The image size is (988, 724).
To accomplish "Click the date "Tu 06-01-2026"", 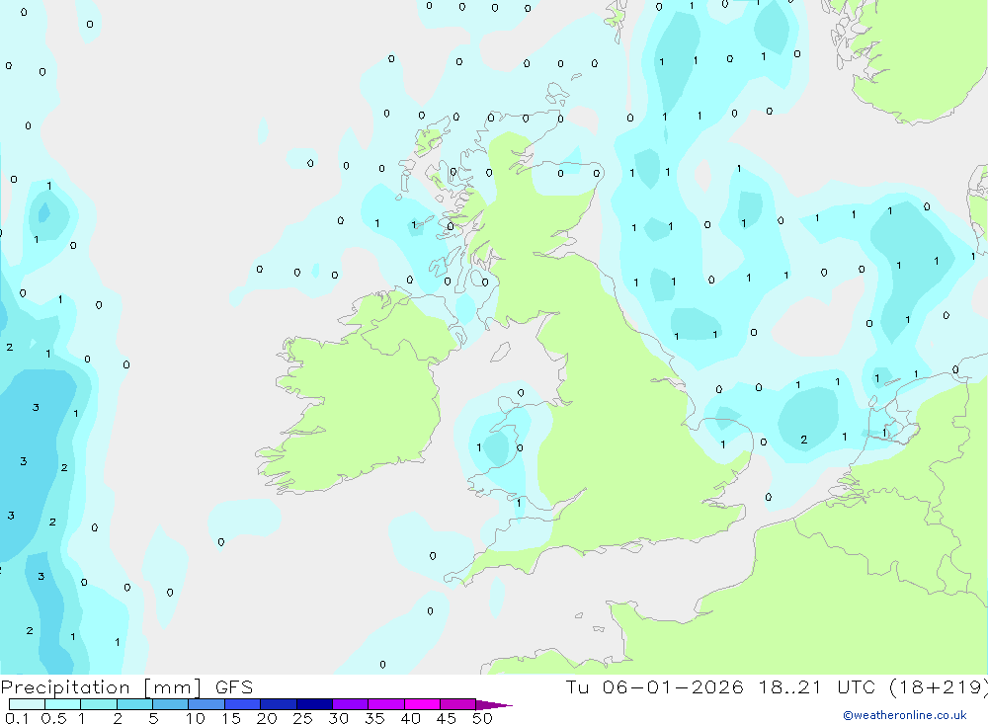I will click(x=654, y=687).
